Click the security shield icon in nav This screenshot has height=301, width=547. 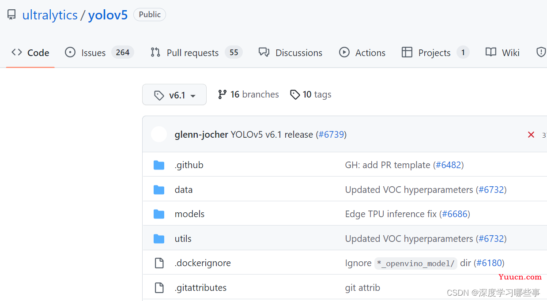(x=541, y=53)
